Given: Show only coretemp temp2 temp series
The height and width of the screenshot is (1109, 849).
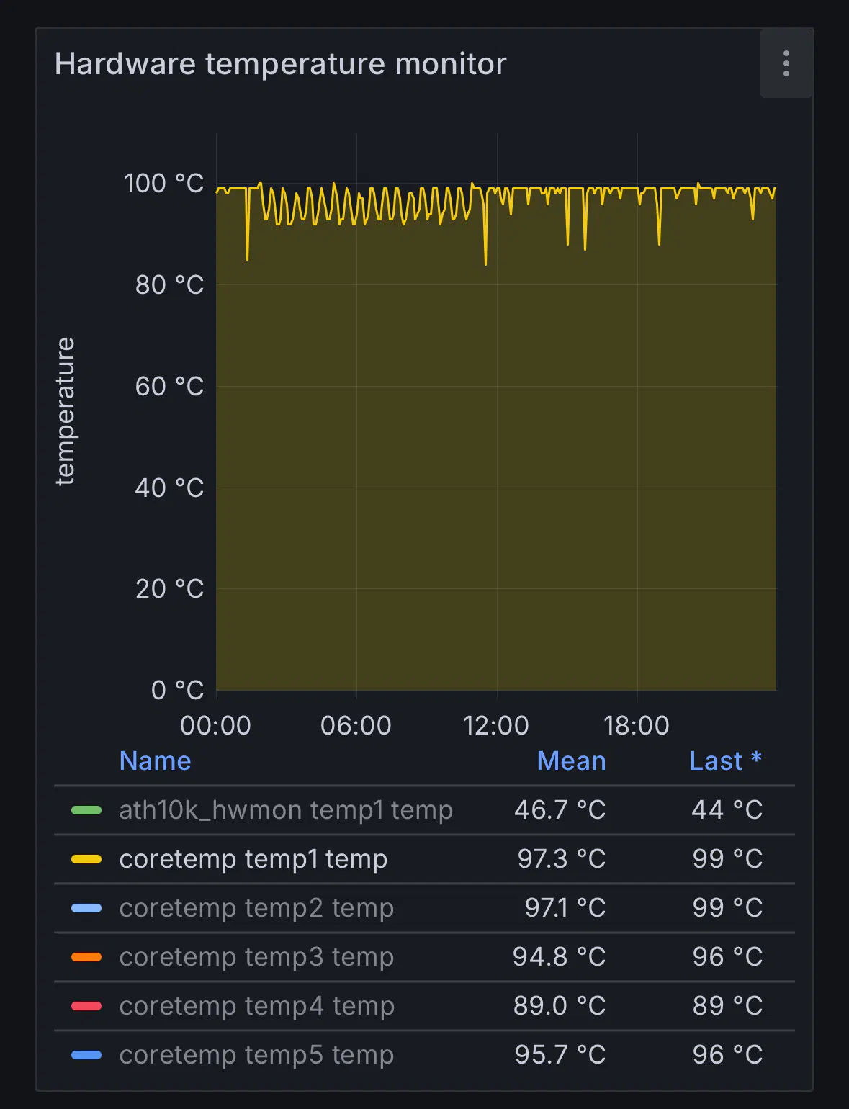Looking at the screenshot, I should (x=256, y=908).
